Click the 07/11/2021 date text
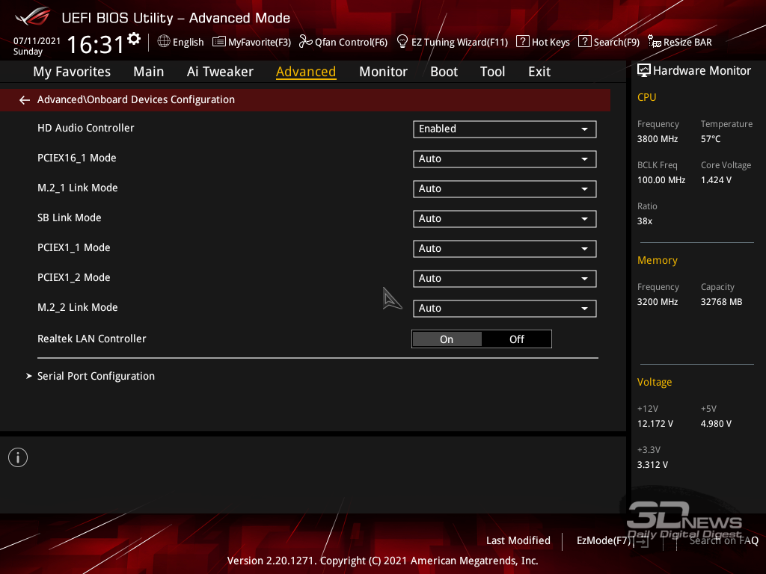 coord(37,41)
